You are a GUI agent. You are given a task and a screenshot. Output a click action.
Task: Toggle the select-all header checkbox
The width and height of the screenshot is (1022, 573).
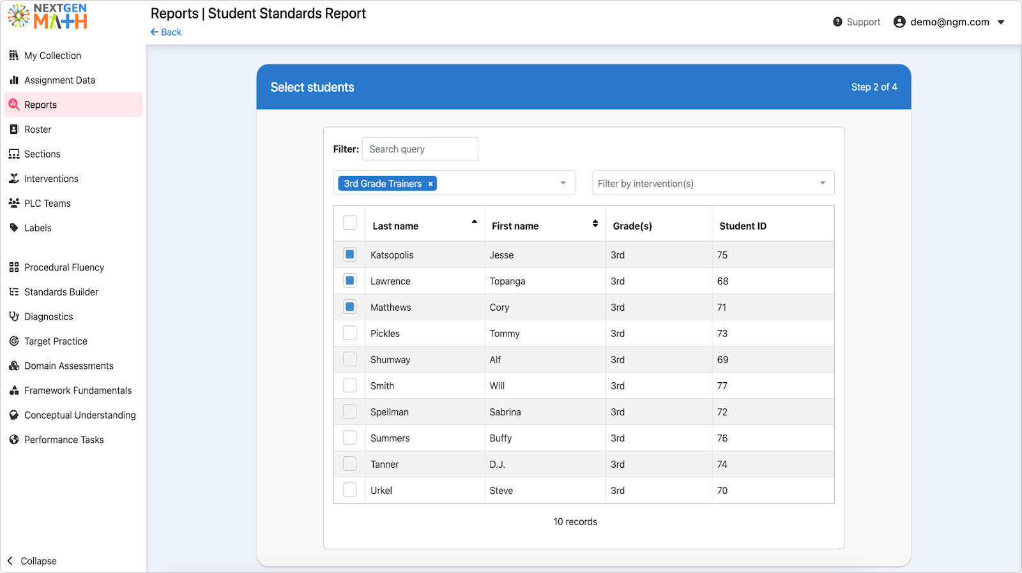click(x=349, y=223)
